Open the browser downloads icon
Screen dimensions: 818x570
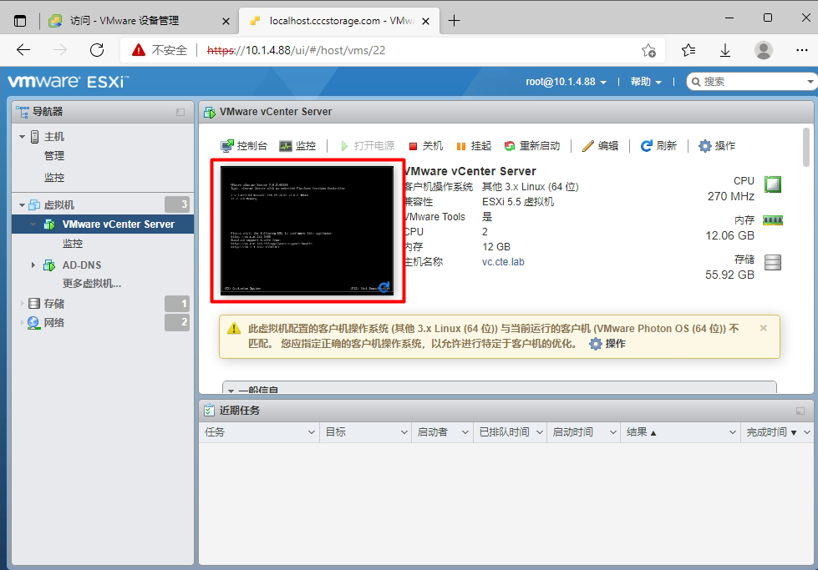pos(725,51)
